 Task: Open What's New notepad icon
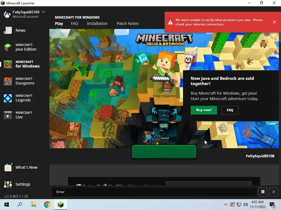[8, 168]
